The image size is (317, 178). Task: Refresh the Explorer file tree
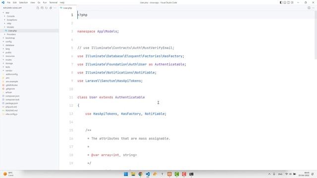point(46,8)
